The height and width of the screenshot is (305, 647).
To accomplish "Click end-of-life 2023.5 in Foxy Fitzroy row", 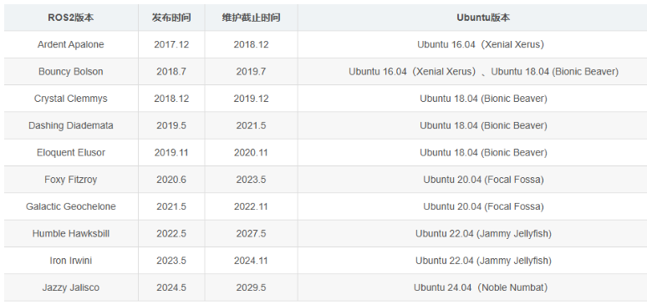I will coord(251,180).
